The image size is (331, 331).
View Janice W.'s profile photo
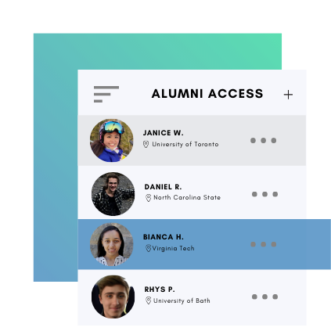pyautogui.click(x=112, y=140)
